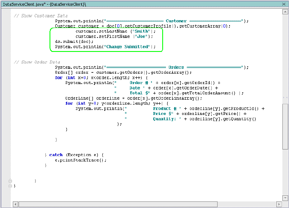Click the "Joe" string literal
The width and height of the screenshot is (289, 208).
click(141, 36)
